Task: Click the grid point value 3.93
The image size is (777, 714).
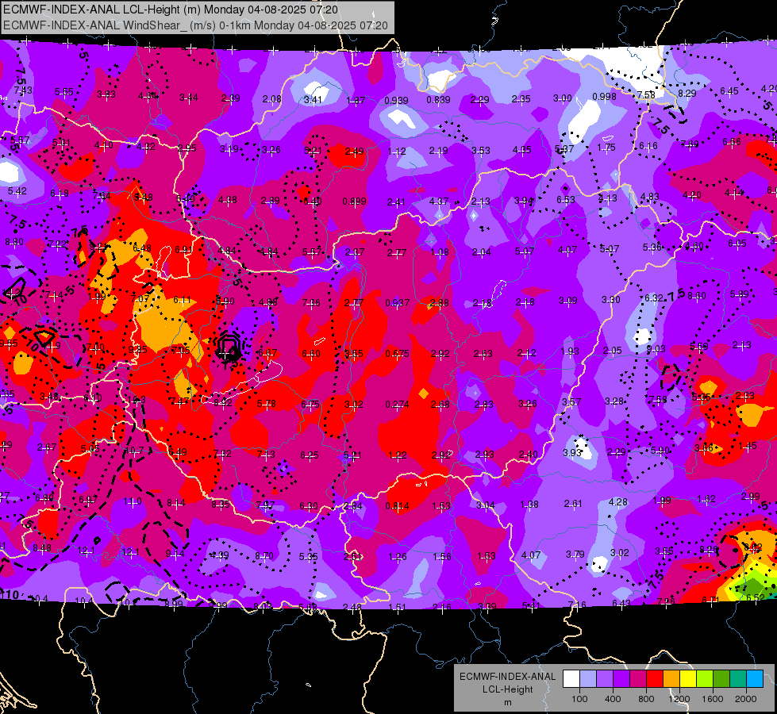Action: [572, 452]
